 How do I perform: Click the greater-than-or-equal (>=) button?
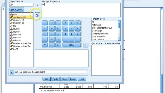[x=58, y=28]
